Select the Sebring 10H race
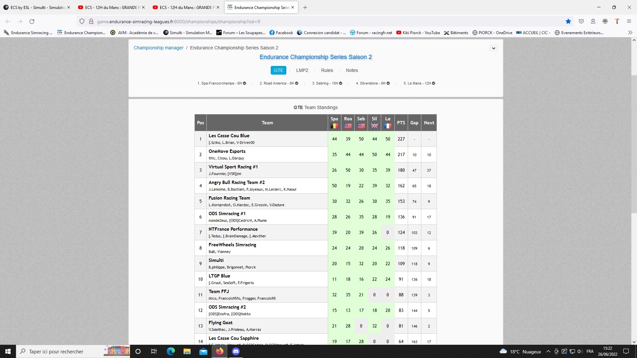The height and width of the screenshot is (358, 637). pyautogui.click(x=327, y=83)
